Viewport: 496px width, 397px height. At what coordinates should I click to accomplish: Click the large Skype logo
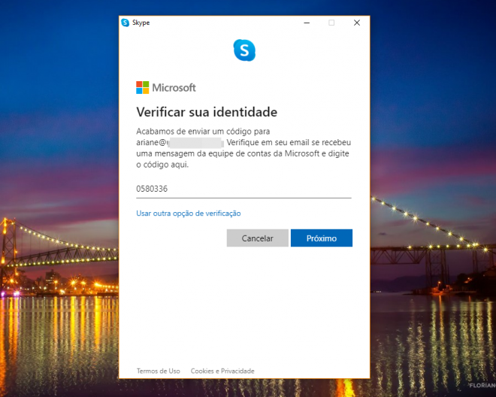point(244,50)
